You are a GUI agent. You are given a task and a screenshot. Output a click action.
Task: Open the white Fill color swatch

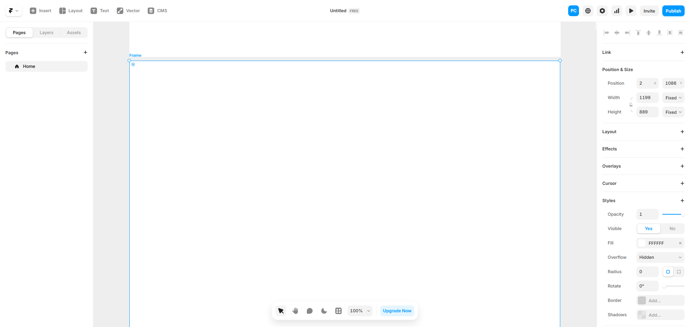[x=643, y=243]
